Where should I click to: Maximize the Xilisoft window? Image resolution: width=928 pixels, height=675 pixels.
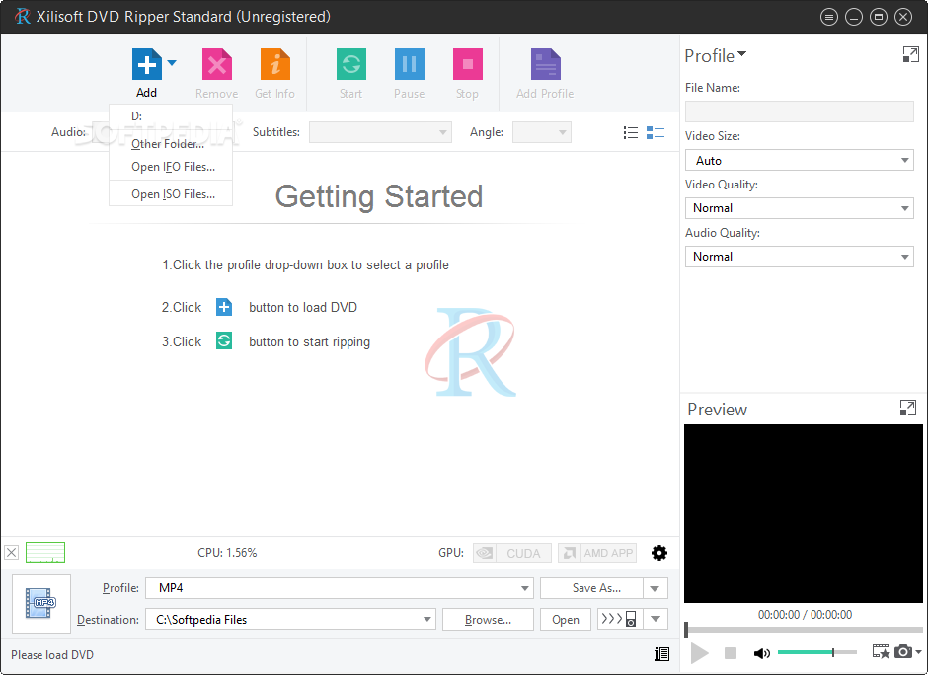(x=879, y=17)
